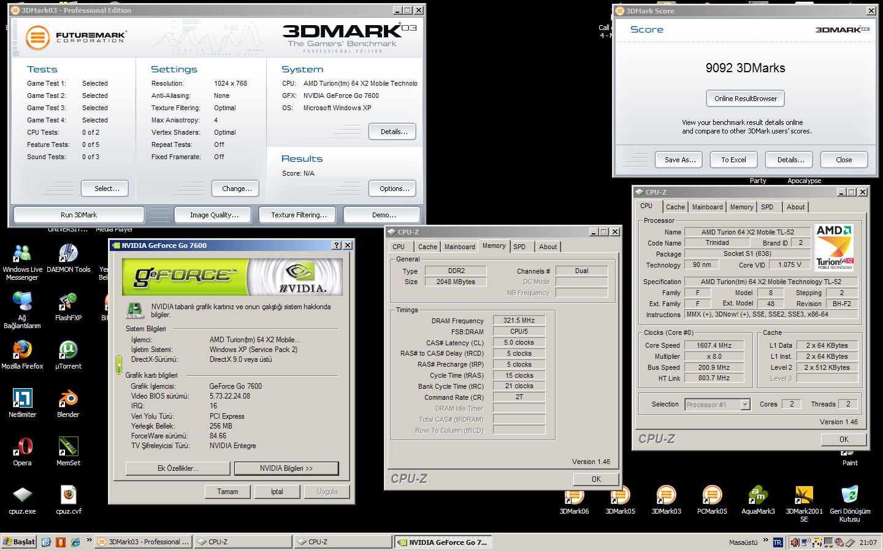Open the Cache tab in memory CPU-Z window
Screen dimensions: 883x551
[427, 247]
